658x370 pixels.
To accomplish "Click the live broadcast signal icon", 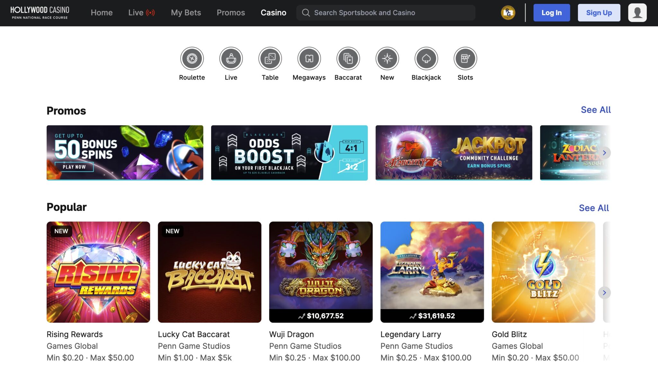I will pyautogui.click(x=150, y=13).
